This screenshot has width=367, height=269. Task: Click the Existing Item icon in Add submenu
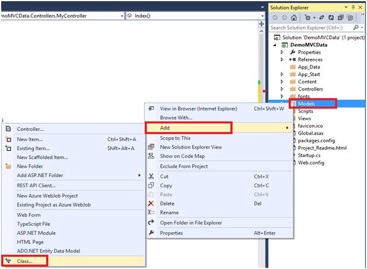point(8,148)
